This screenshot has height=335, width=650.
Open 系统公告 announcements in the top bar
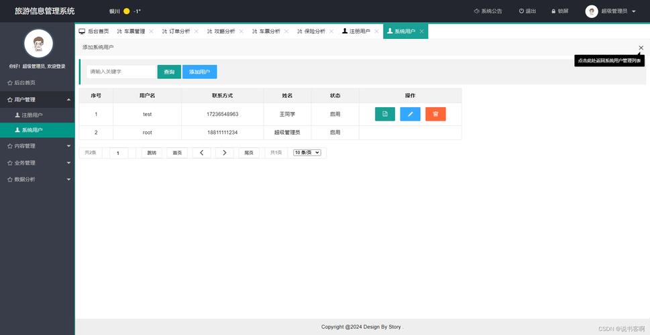(x=488, y=11)
